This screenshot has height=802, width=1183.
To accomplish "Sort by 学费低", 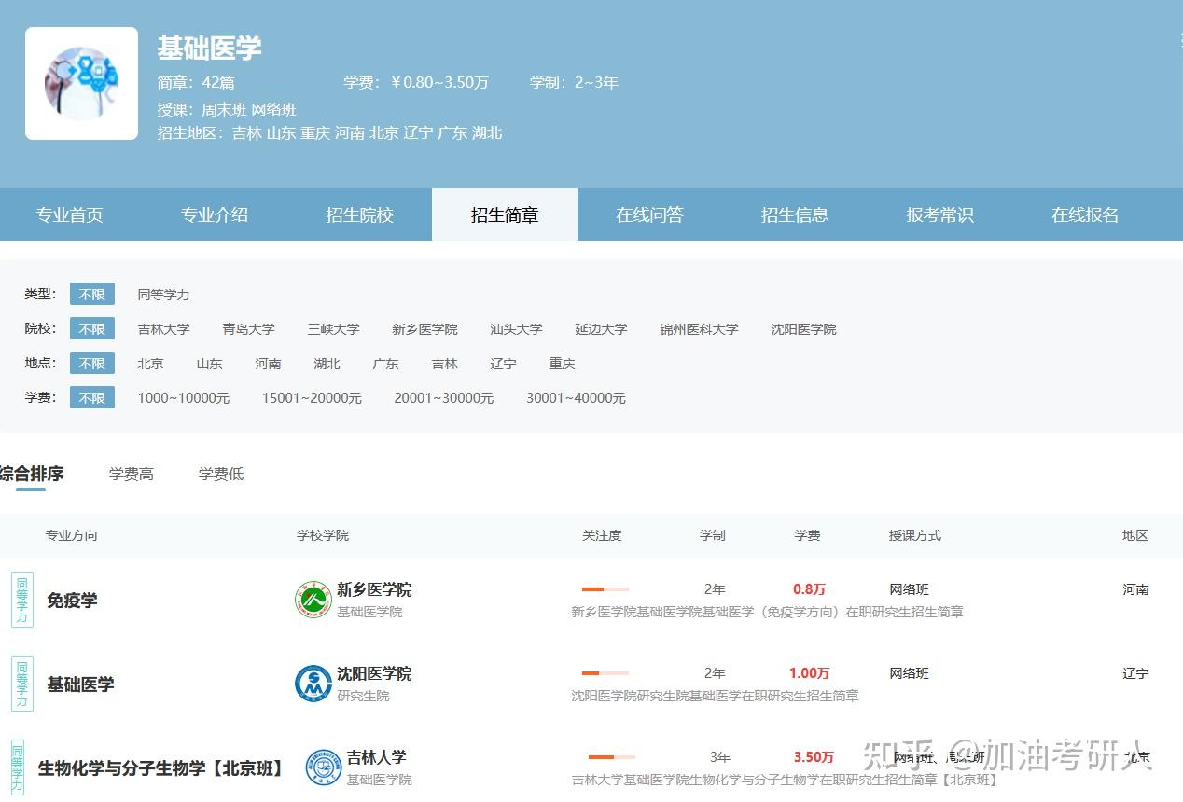I will (221, 474).
